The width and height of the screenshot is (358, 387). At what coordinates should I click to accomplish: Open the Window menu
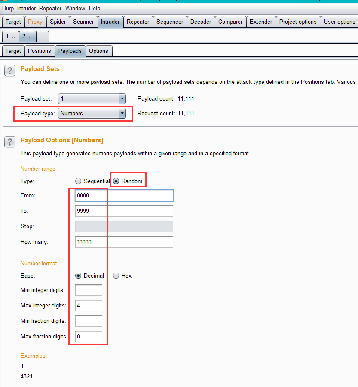tap(75, 9)
